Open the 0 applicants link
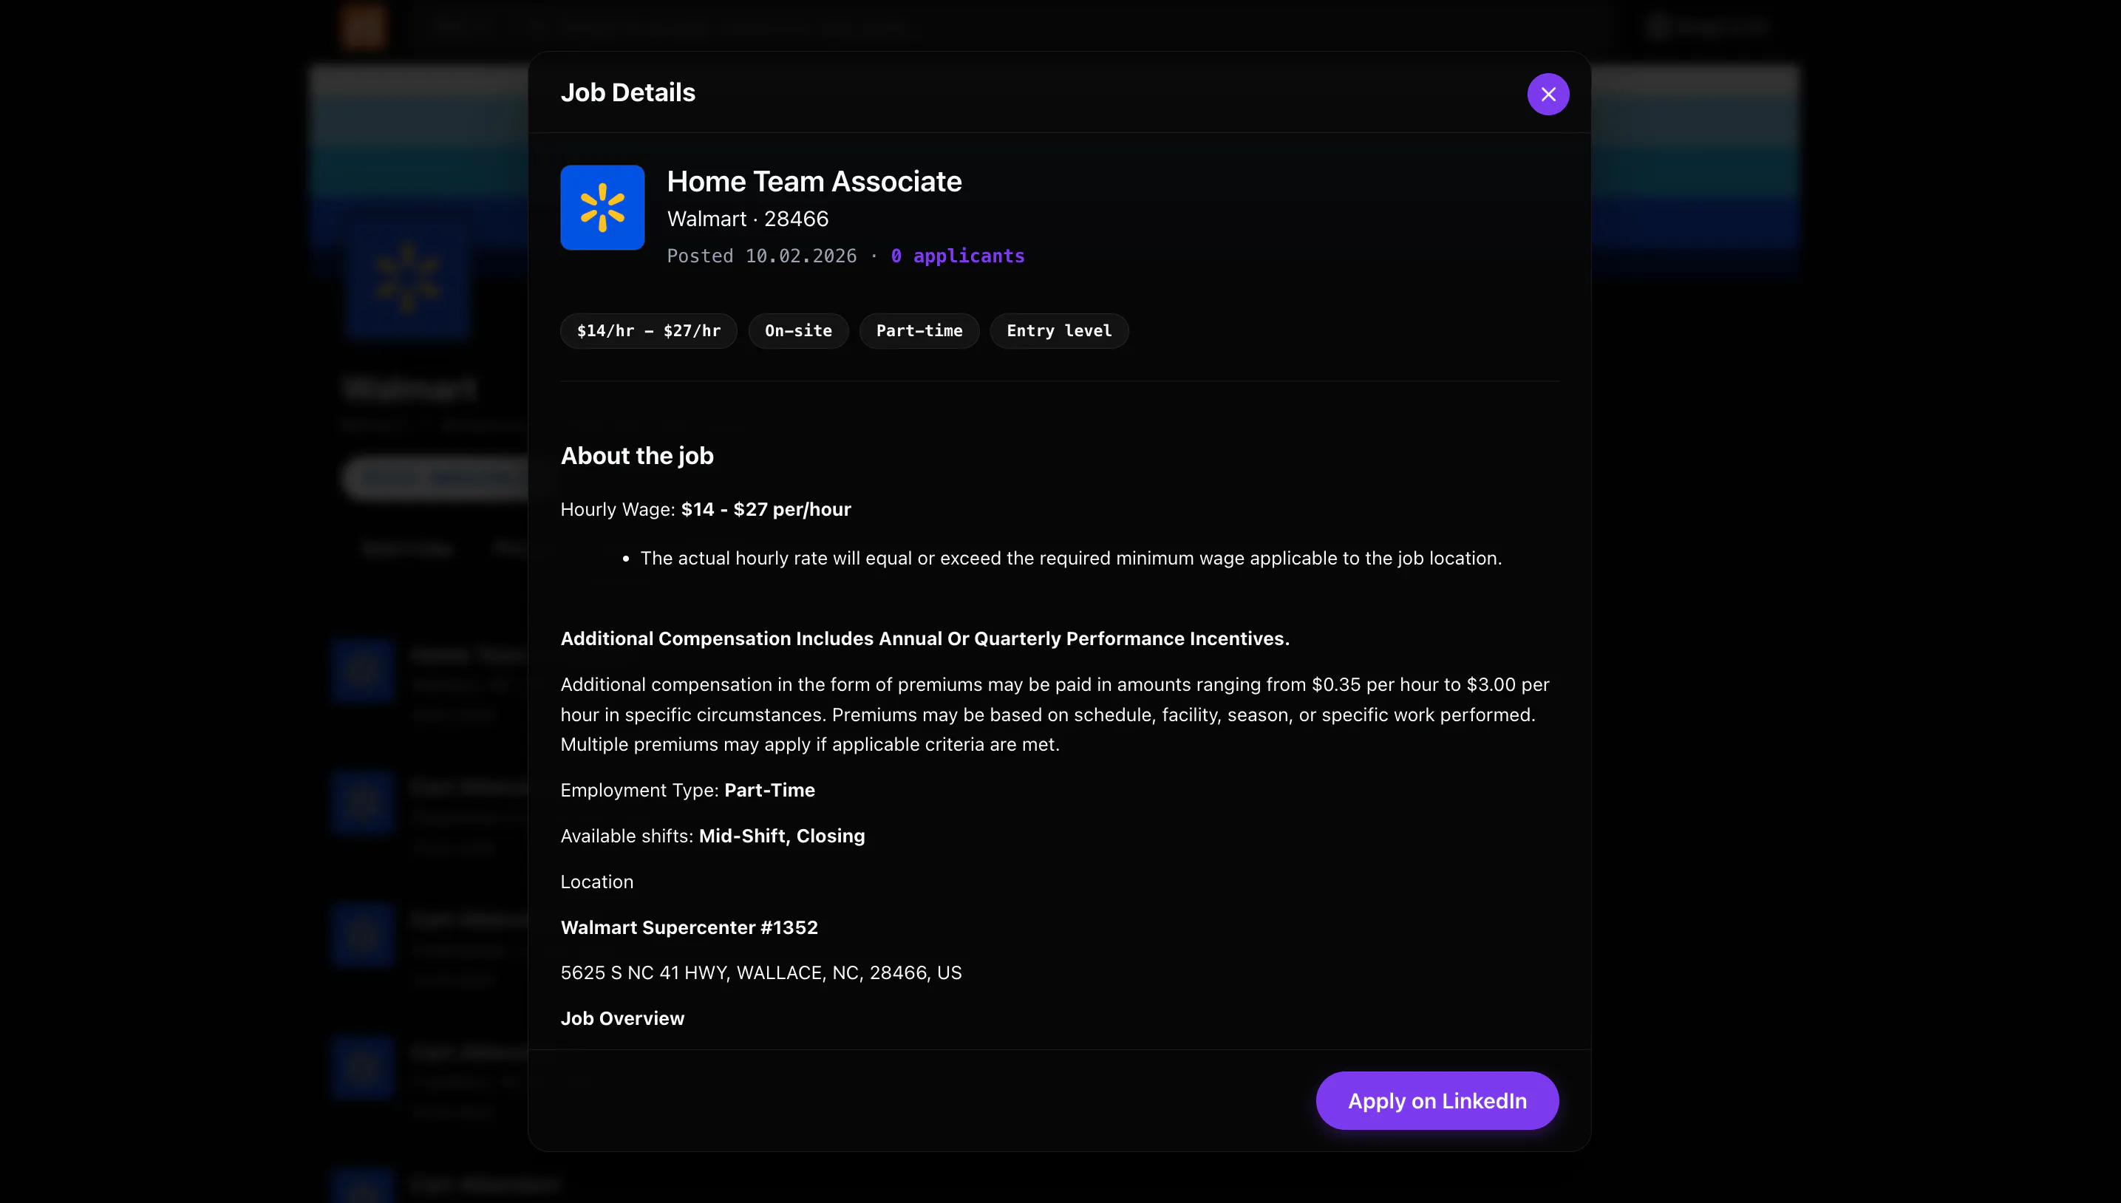This screenshot has width=2121, height=1203. coord(958,256)
